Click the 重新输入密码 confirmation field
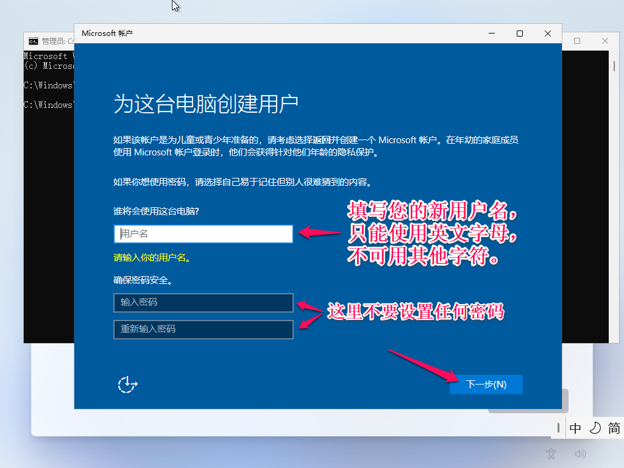Screen dimensions: 624x468 [203, 330]
